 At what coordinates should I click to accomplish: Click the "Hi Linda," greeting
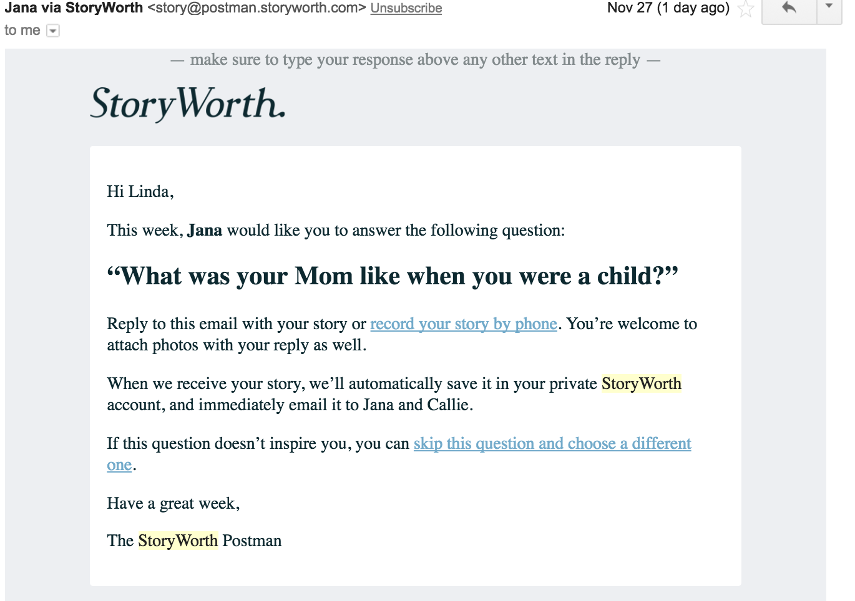pyautogui.click(x=140, y=192)
